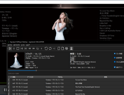Skip to the next track
This screenshot has height=95, width=124.
[x=26, y=49]
